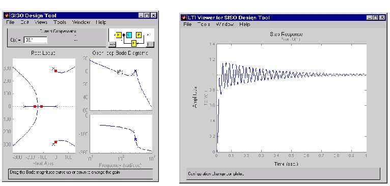Click the Bode magnitude curve resonance peak

click(x=135, y=71)
